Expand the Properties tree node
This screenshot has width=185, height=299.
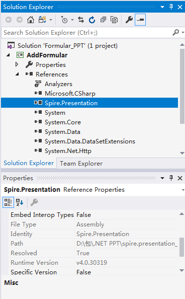point(17,64)
